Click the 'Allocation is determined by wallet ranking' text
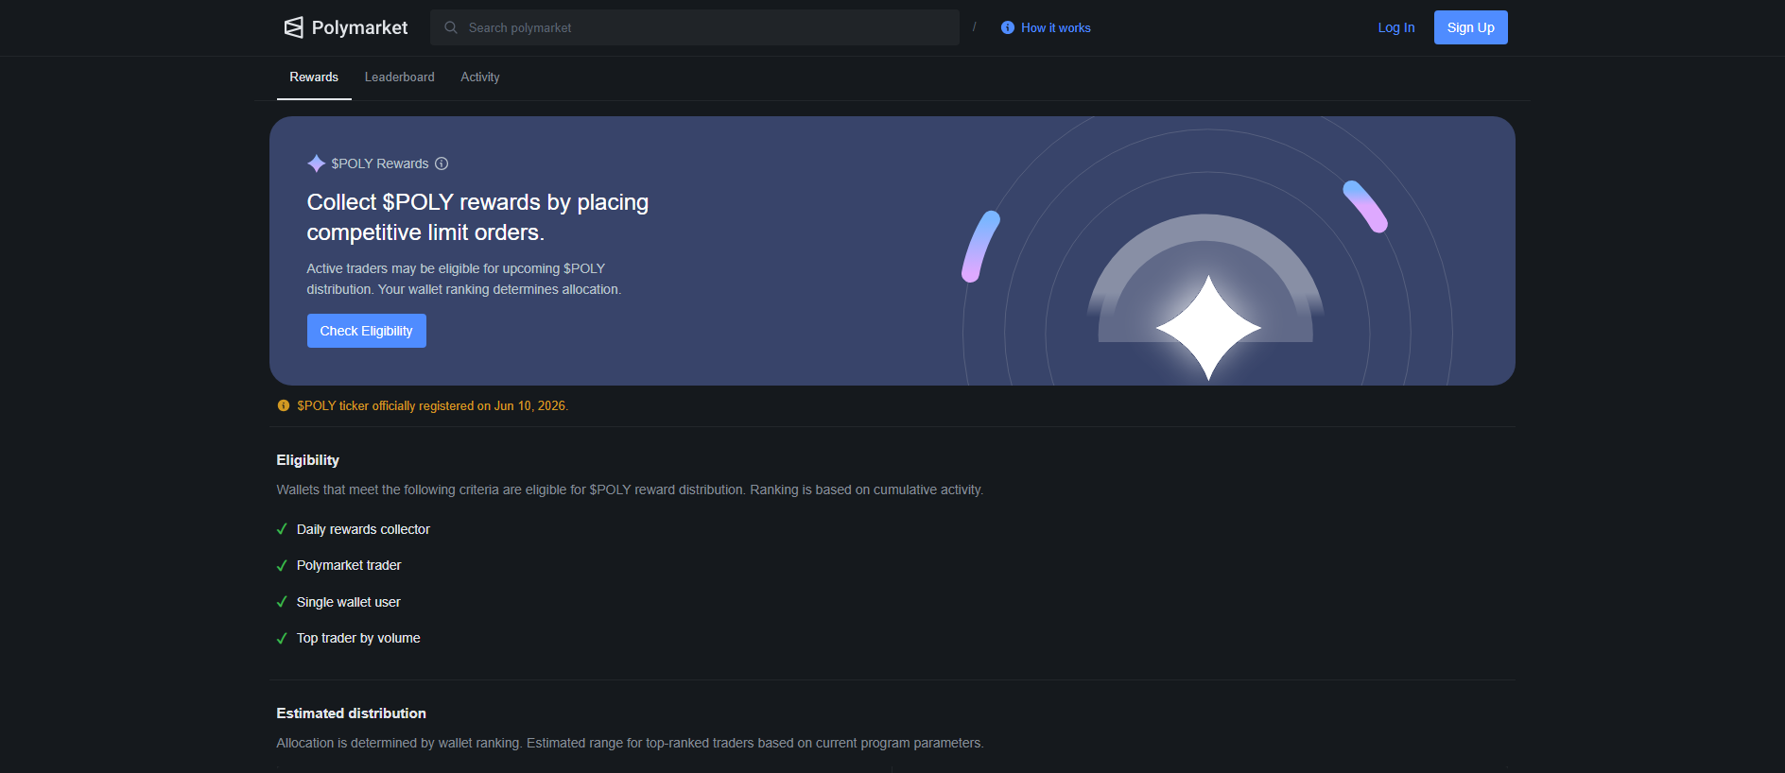 point(630,743)
